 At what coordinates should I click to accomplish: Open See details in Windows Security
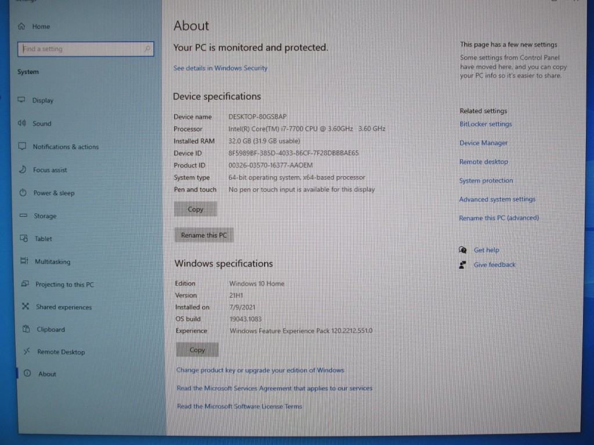(x=220, y=68)
